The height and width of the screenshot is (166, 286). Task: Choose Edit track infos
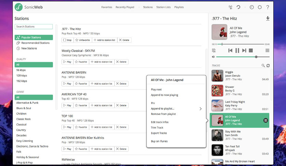(160, 122)
